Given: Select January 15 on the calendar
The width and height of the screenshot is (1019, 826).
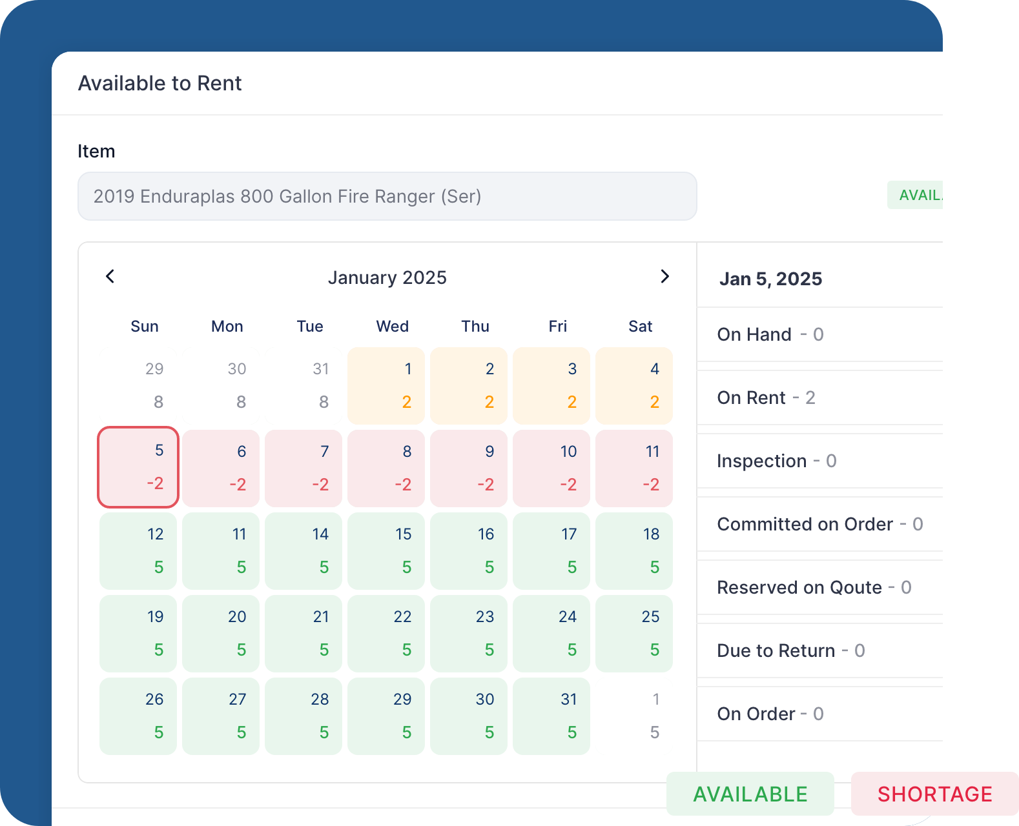Looking at the screenshot, I should (x=386, y=550).
